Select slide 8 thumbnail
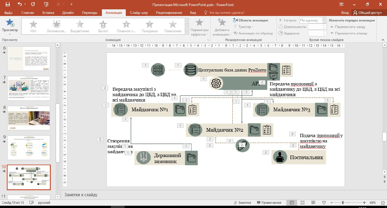The height and width of the screenshot is (208, 387). (29, 118)
